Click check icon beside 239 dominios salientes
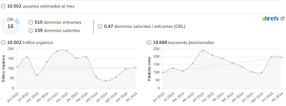 (x=31, y=30)
